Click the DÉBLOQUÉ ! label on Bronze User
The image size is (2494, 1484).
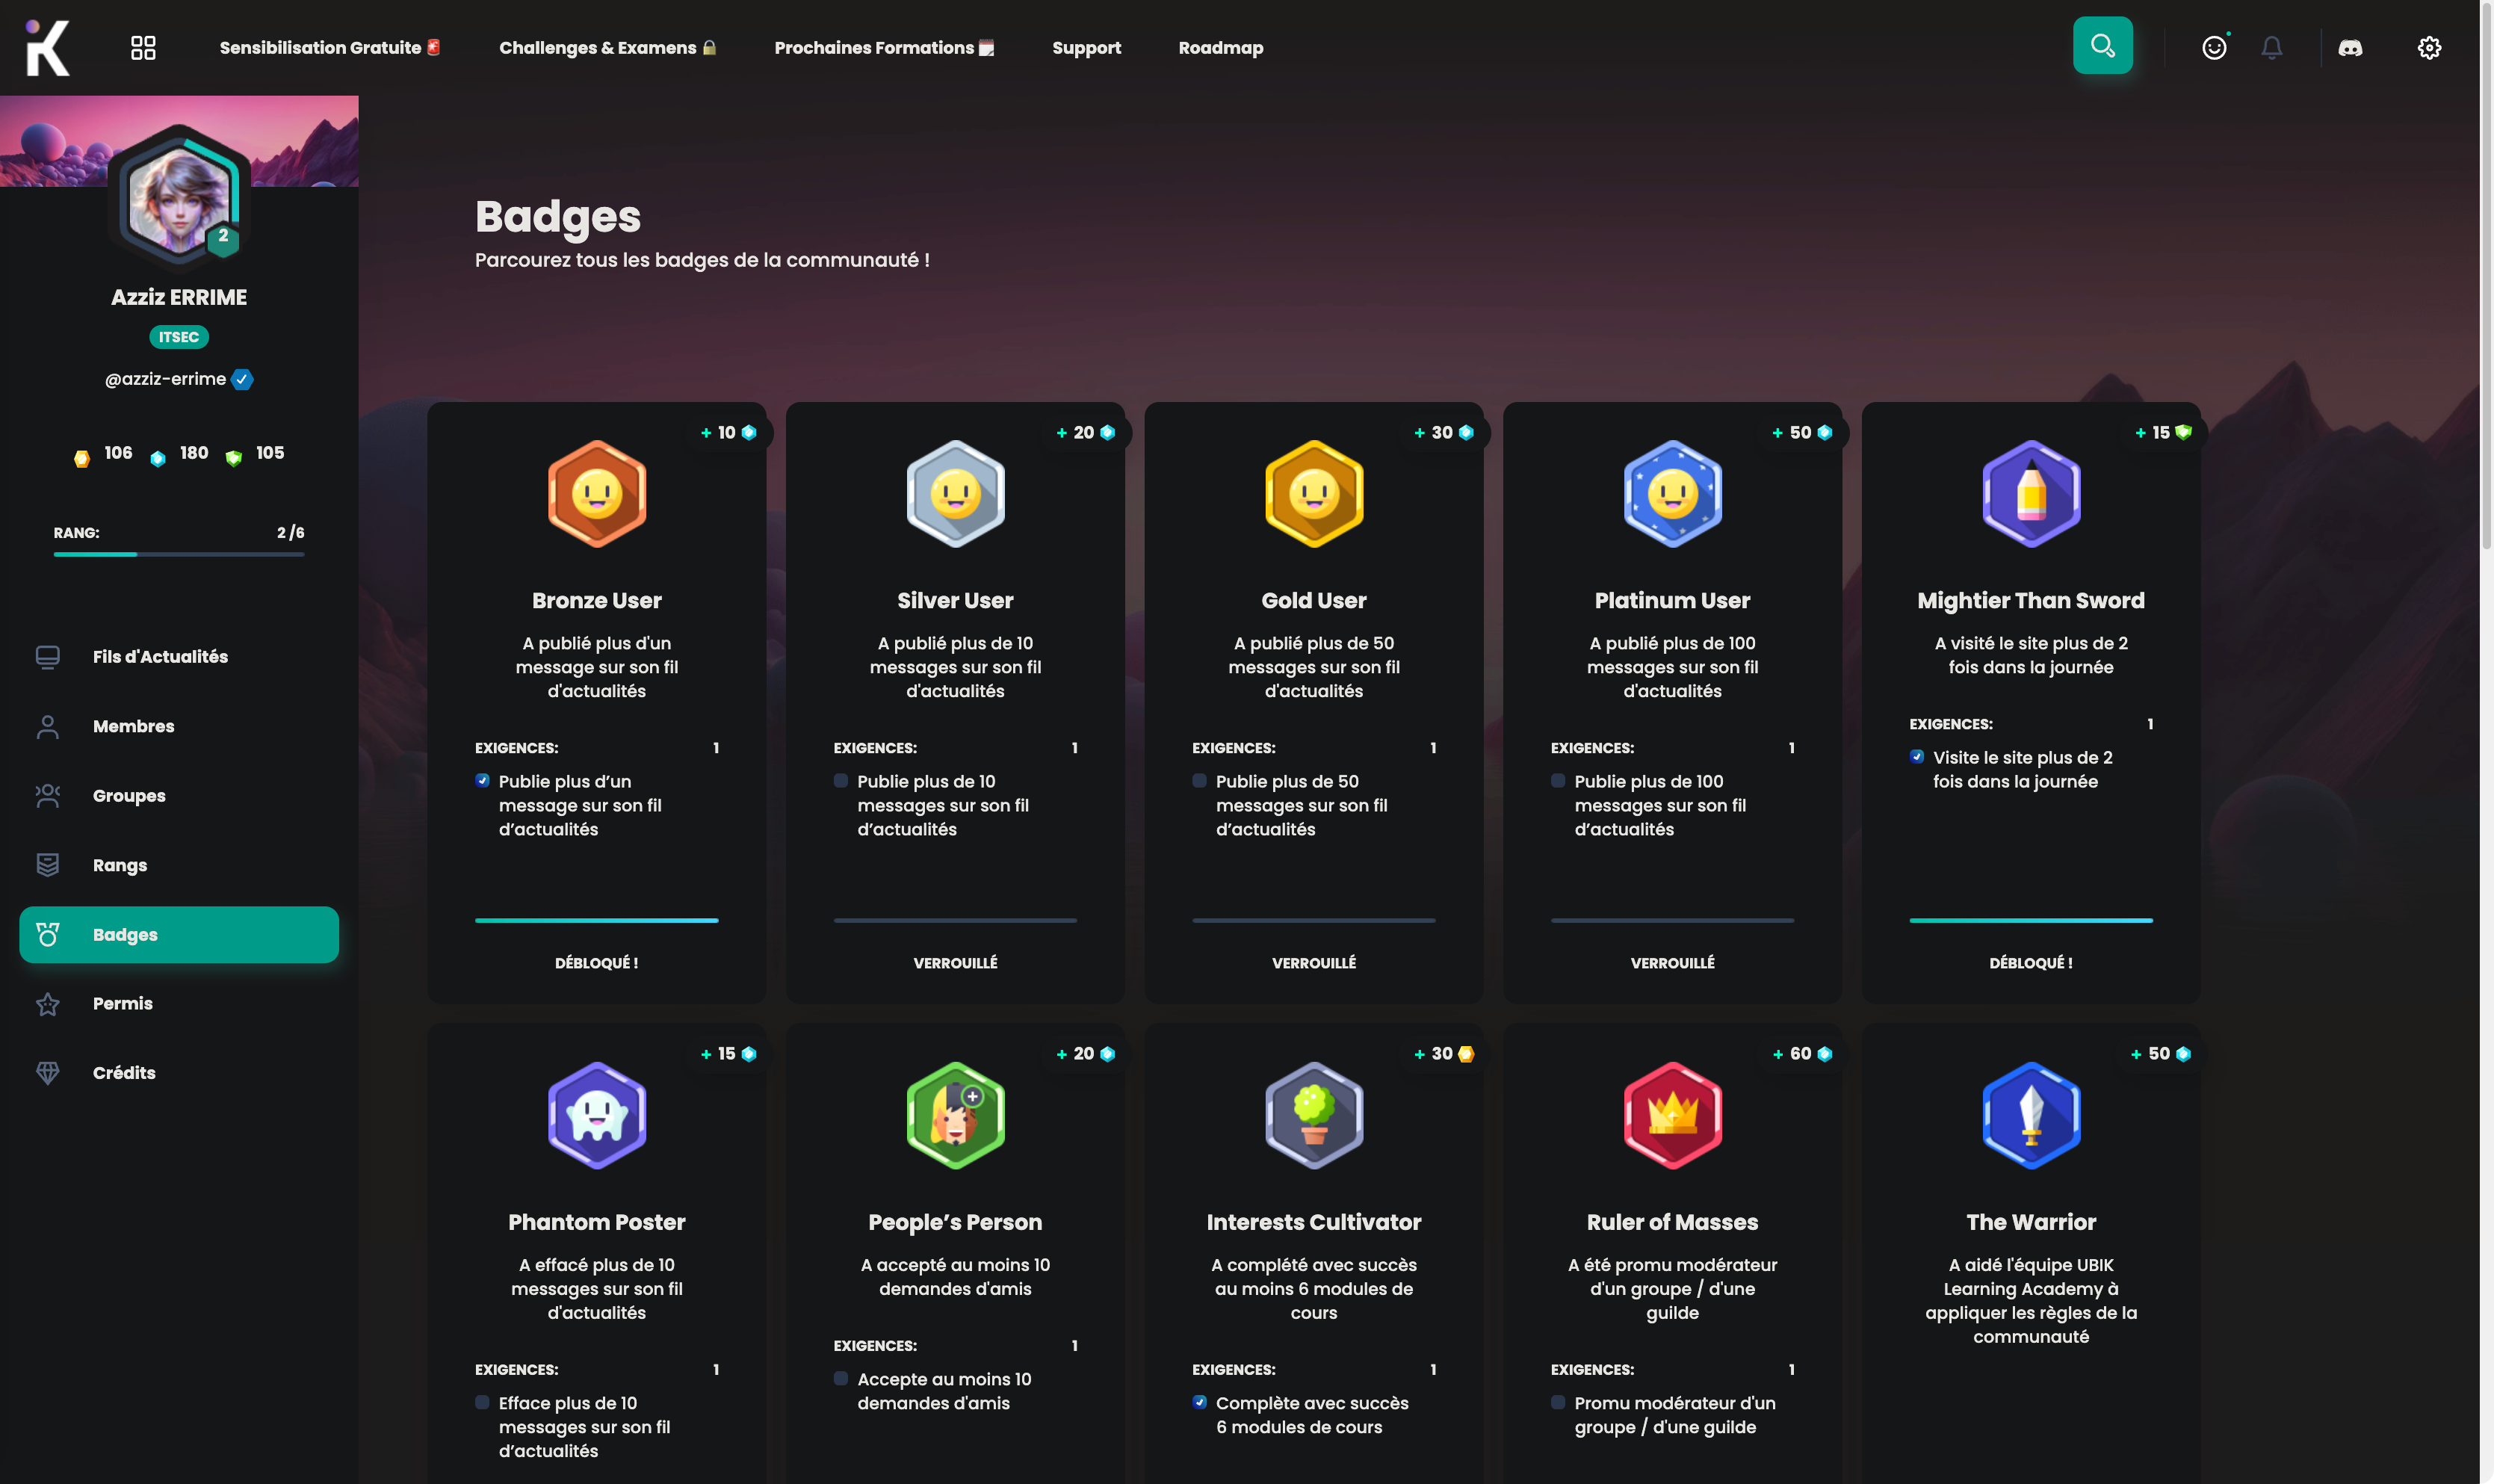pyautogui.click(x=597, y=963)
